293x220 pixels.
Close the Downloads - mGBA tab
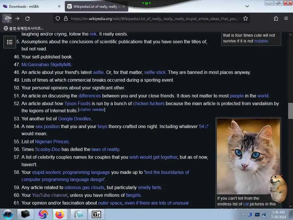click(x=59, y=6)
